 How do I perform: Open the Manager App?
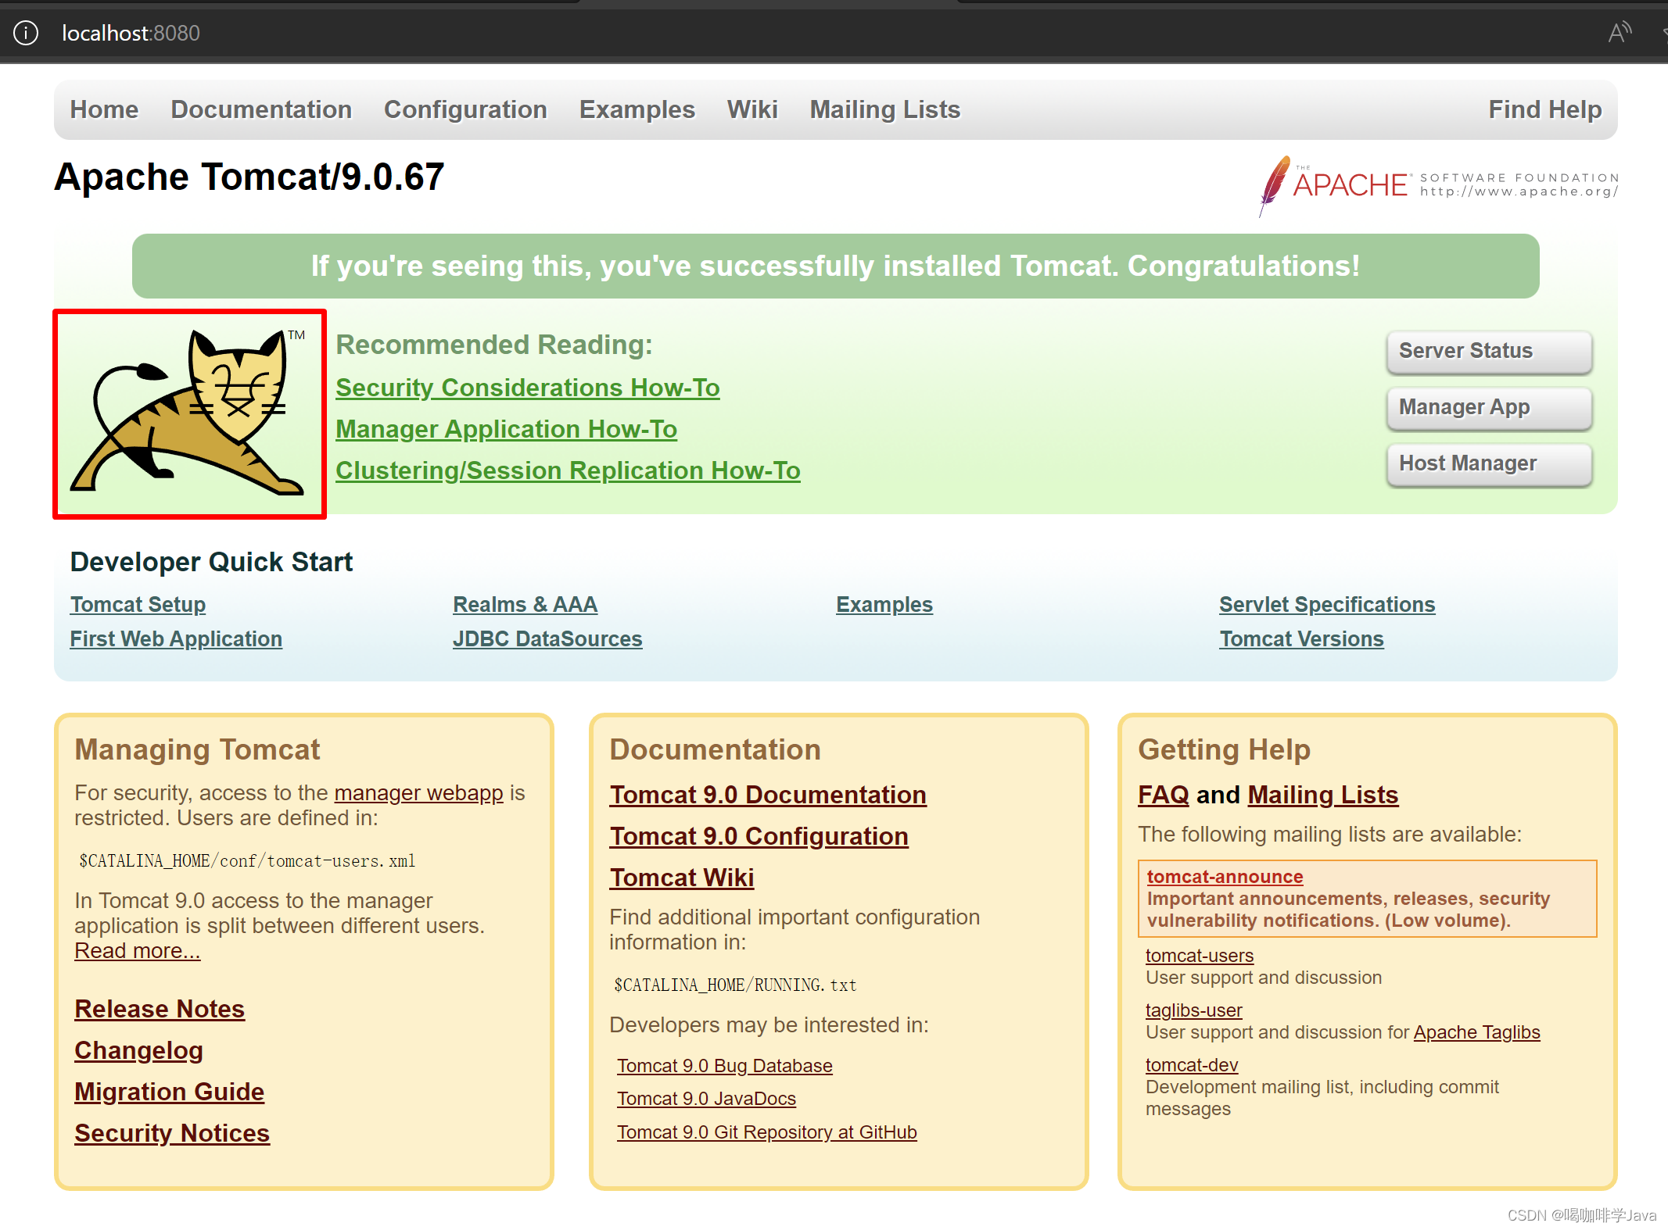(x=1488, y=407)
